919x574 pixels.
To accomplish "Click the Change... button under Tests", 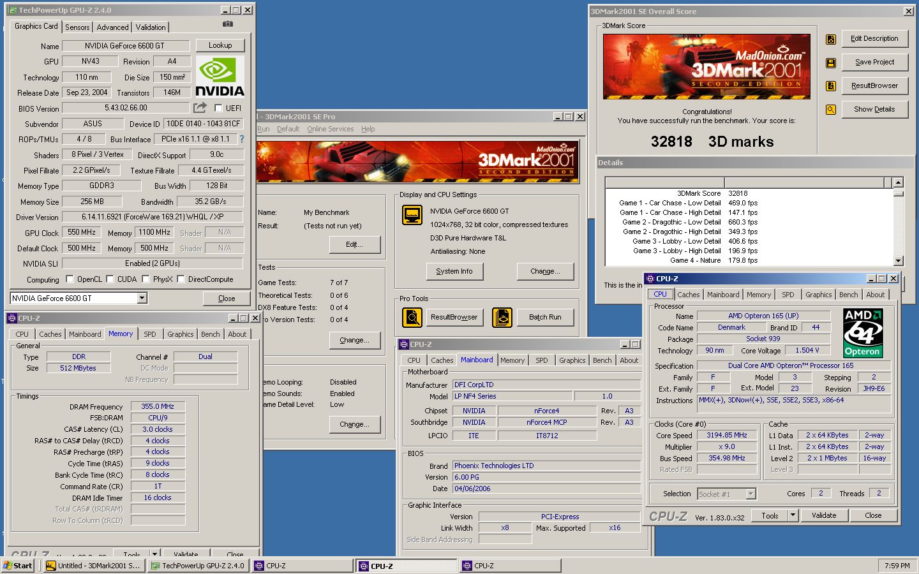I will tap(355, 340).
